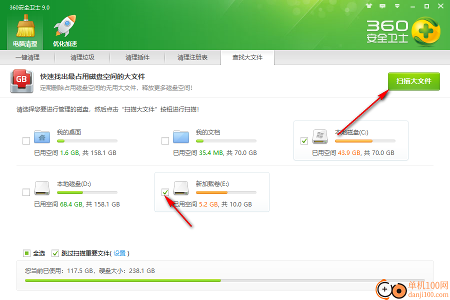
Task: Click the red GB large-file icon
Action: tap(21, 81)
